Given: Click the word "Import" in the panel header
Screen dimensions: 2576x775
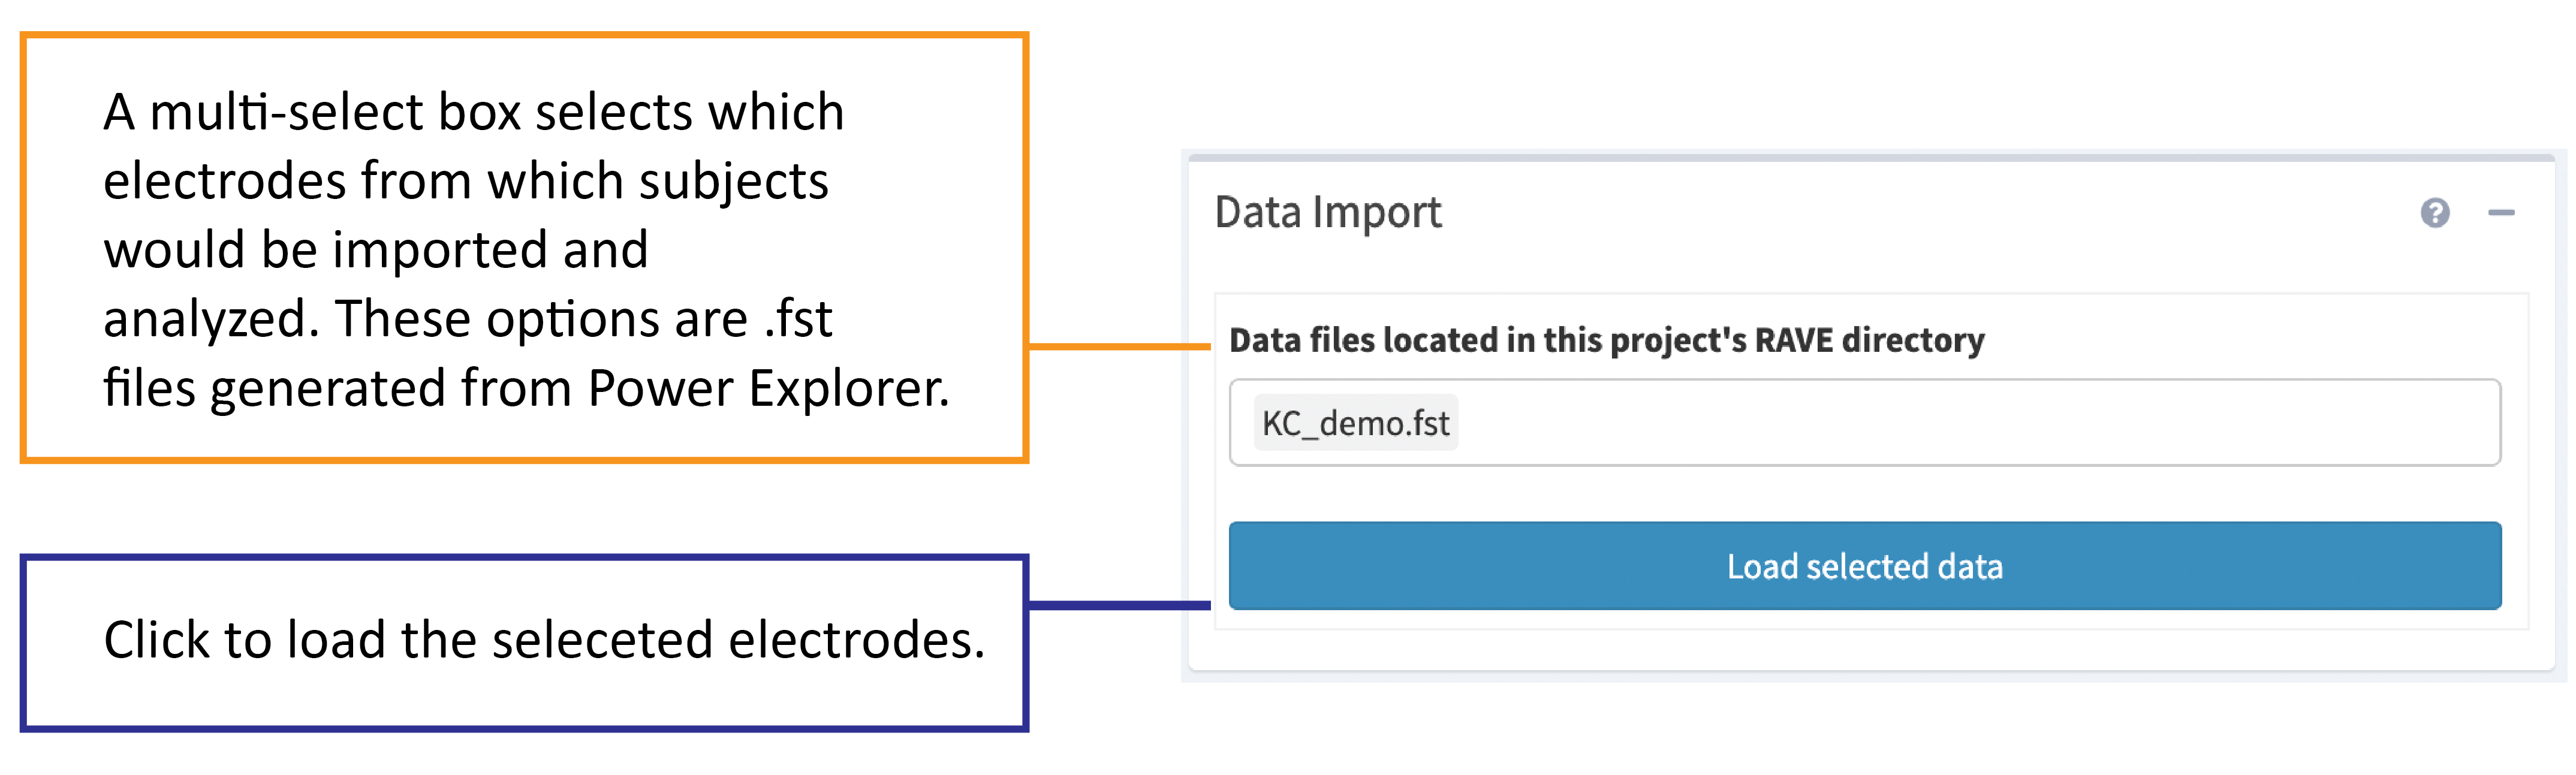Looking at the screenshot, I should (x=1377, y=213).
